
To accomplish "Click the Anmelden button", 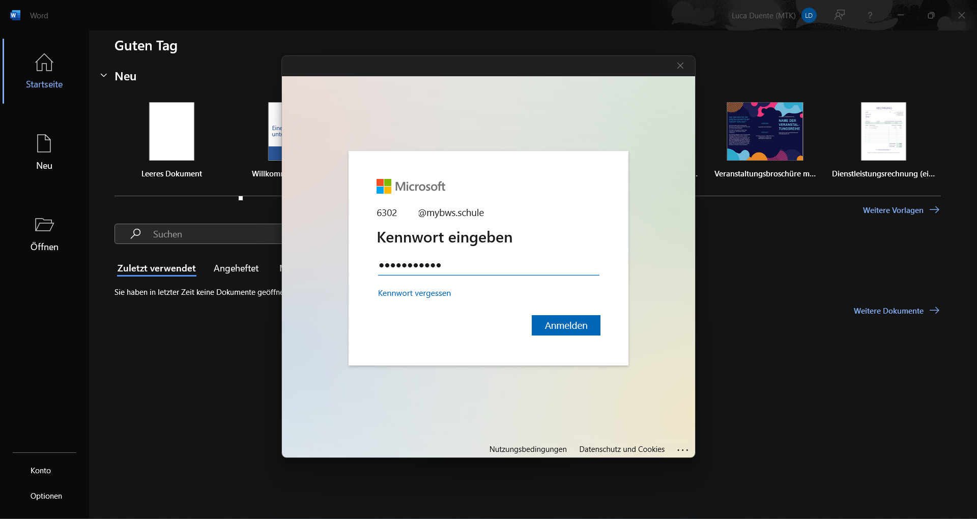I will tap(566, 325).
